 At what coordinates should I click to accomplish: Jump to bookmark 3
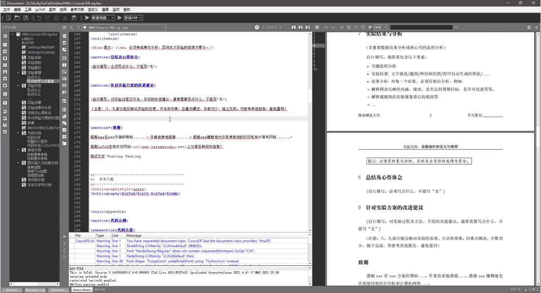point(307,27)
